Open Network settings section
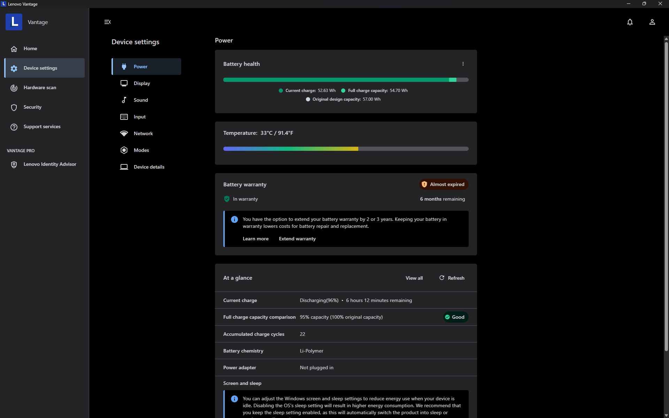Screen dimensions: 669x418 click(146, 133)
